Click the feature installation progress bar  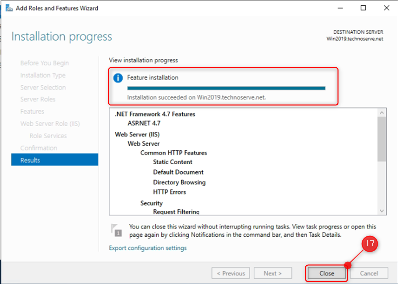[226, 88]
